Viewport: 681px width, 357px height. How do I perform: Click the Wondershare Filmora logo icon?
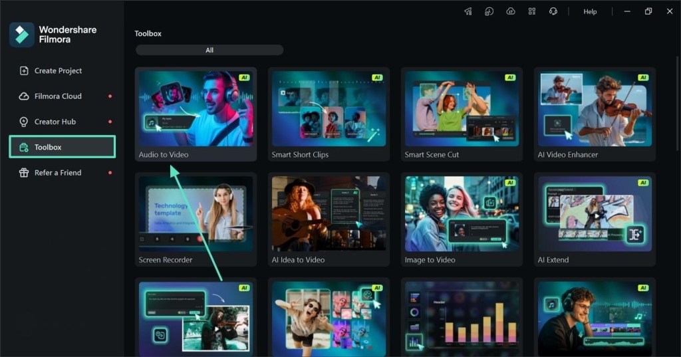click(x=22, y=35)
